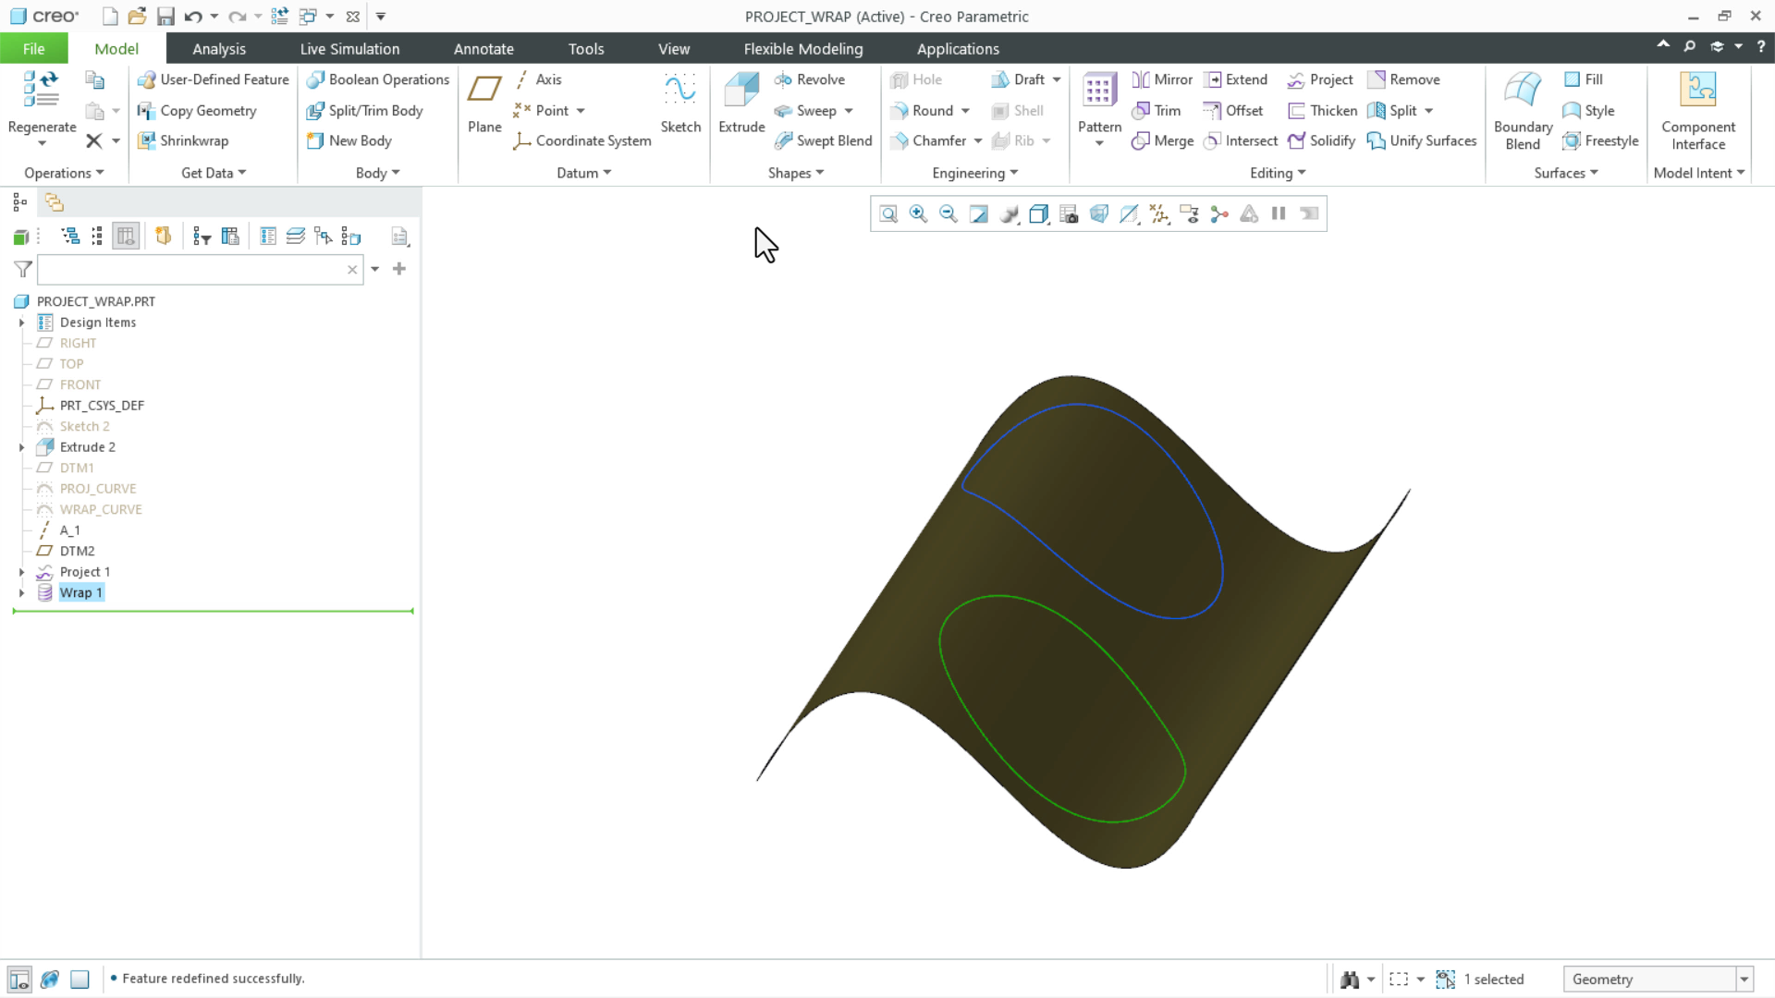Click New Body button
Image resolution: width=1775 pixels, height=998 pixels.
pyautogui.click(x=349, y=140)
